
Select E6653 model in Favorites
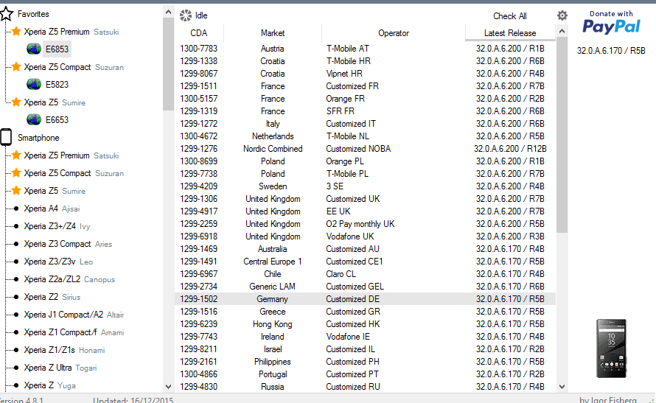57,120
